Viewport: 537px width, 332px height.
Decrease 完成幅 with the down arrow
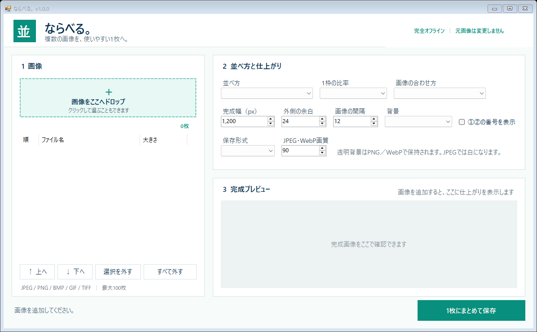tap(271, 124)
